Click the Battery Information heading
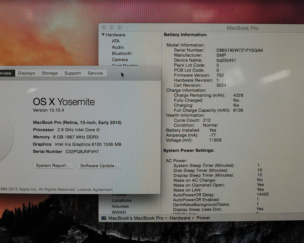 [x=185, y=35]
